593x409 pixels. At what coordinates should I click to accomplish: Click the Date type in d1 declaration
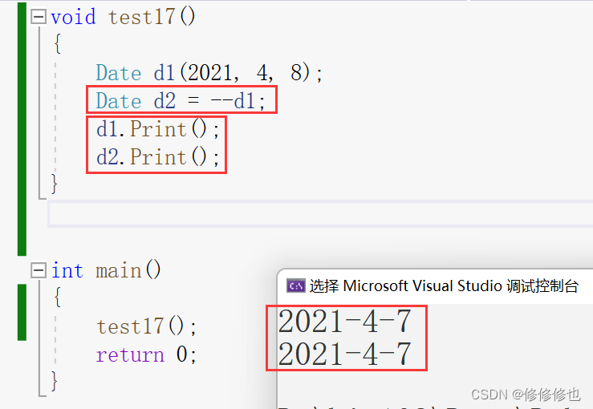coord(118,73)
